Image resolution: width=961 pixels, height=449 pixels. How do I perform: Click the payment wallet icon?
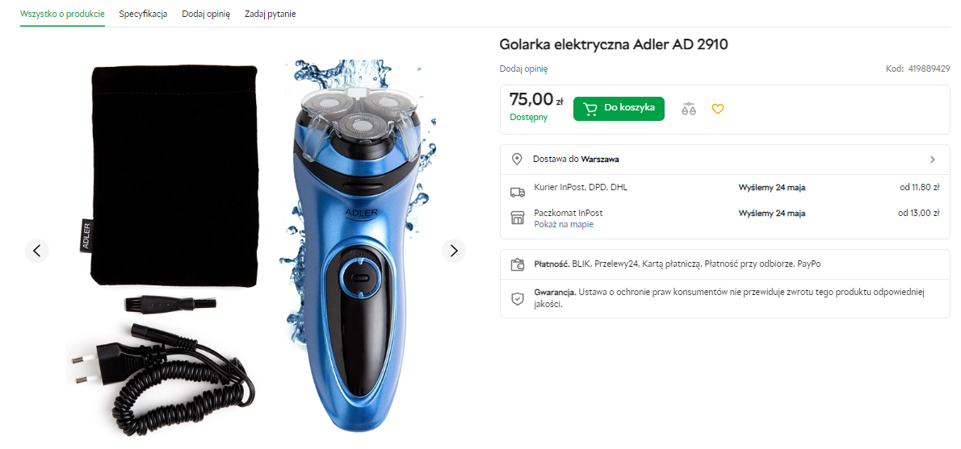[x=518, y=264]
